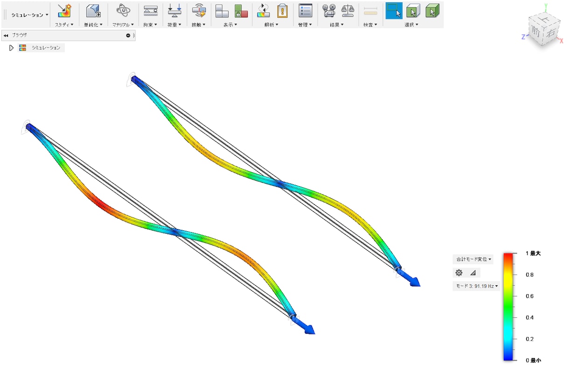The image size is (569, 370).
Task: Open the シミュレーション workspace switcher dropdown
Action: click(x=30, y=15)
